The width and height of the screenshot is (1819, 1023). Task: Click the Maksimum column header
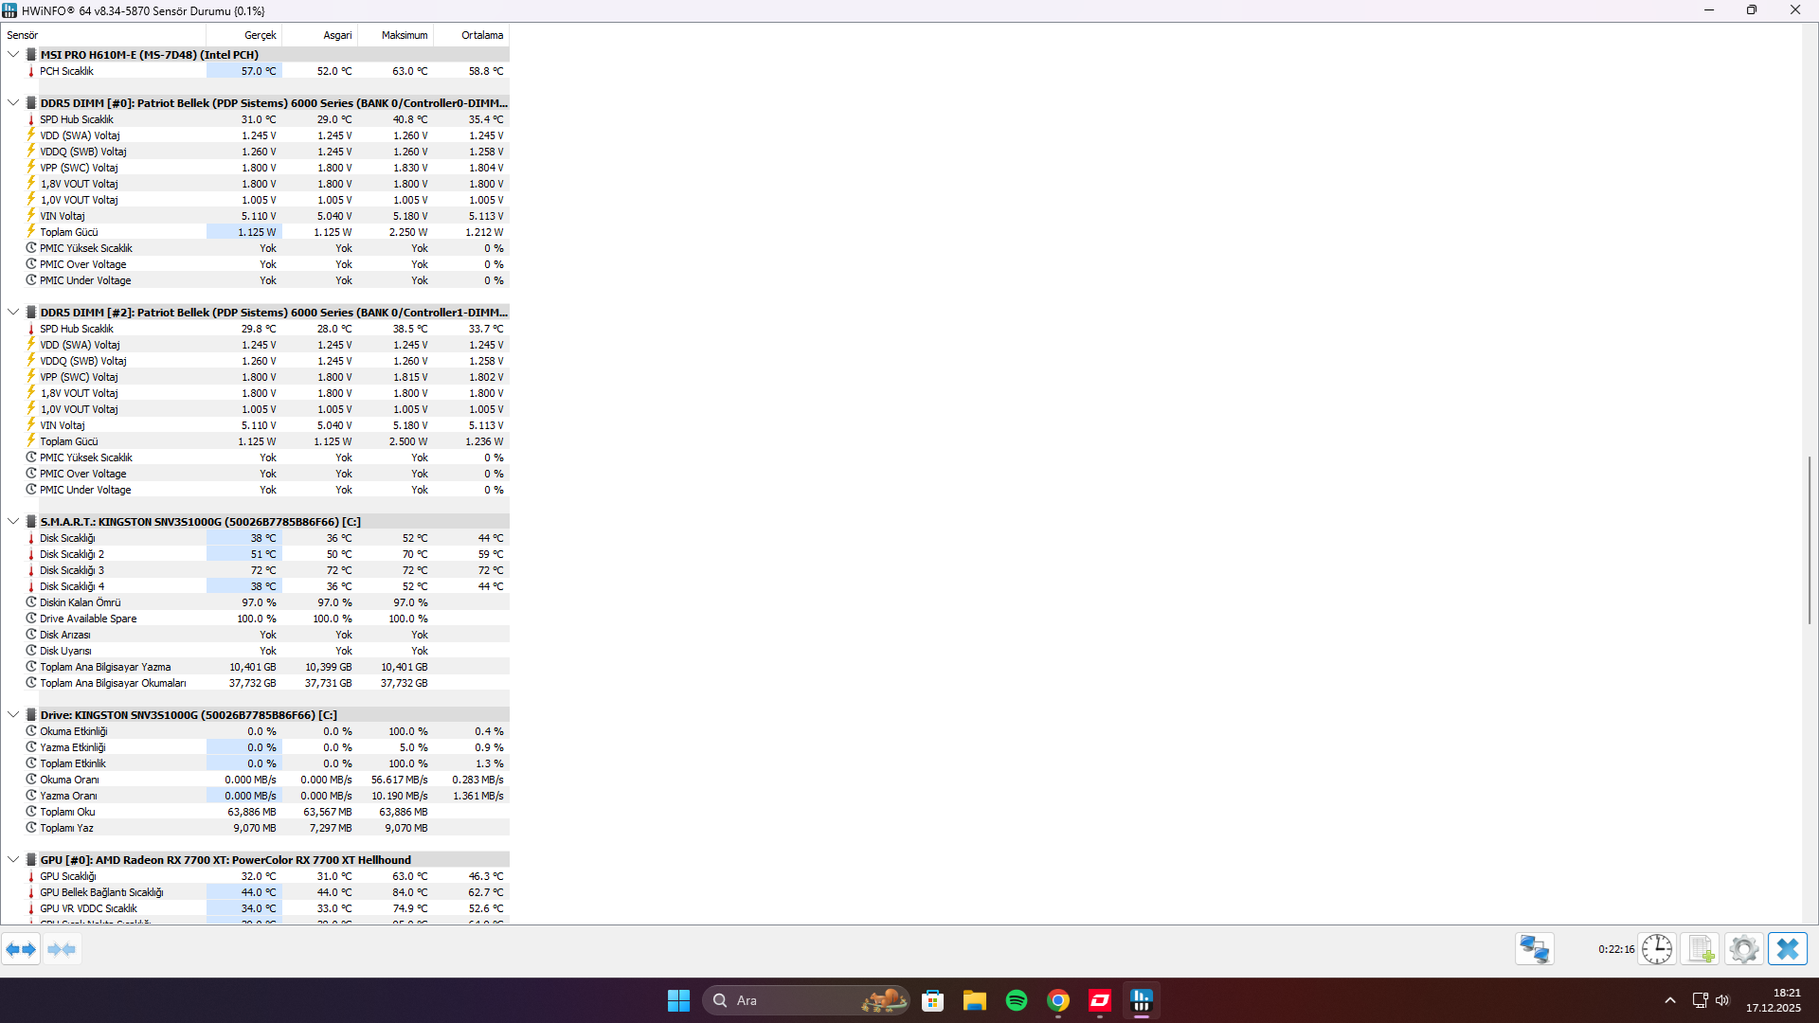pyautogui.click(x=396, y=35)
